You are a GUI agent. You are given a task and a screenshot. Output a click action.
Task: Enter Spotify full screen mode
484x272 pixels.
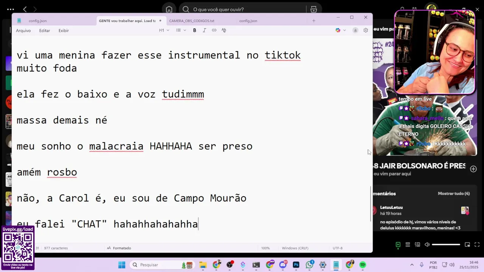[x=478, y=244]
